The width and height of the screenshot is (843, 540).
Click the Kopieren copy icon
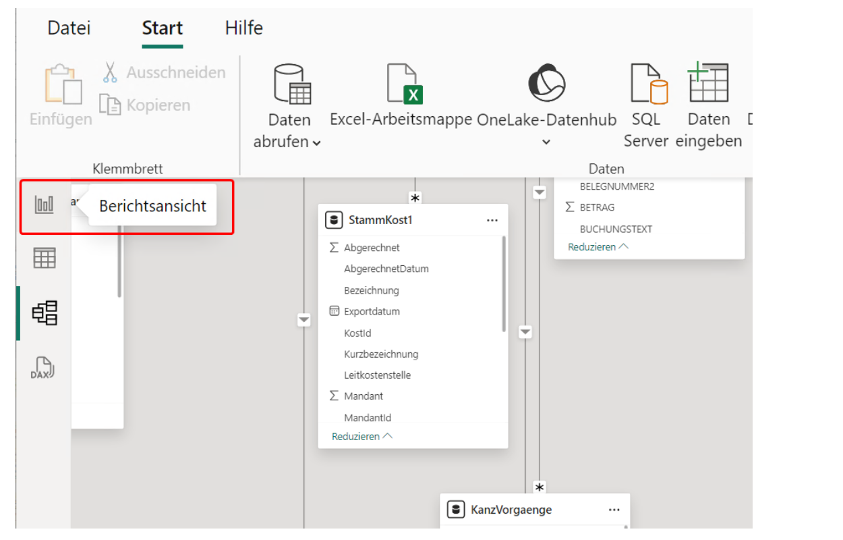click(110, 105)
